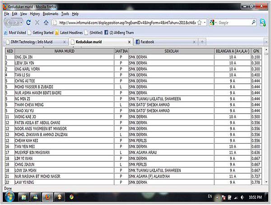Click SMK DATO' SHEIKH AHMAD in CHAO XU YU row

(149, 111)
